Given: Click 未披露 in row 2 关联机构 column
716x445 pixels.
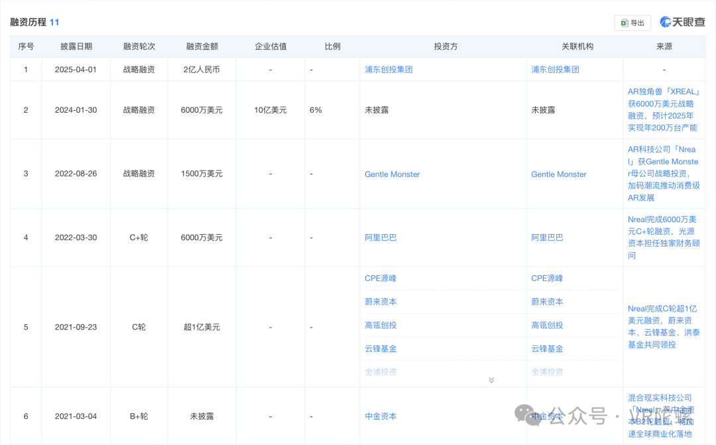Looking at the screenshot, I should pyautogui.click(x=544, y=110).
